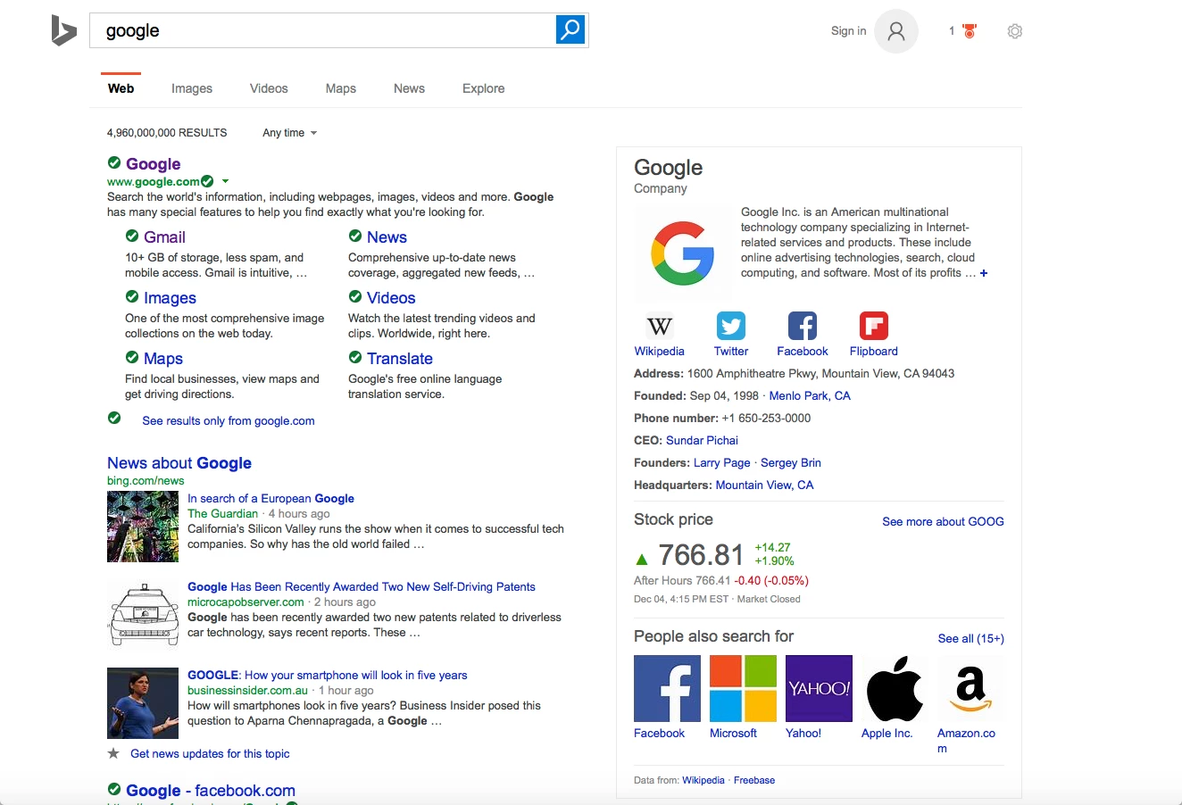The width and height of the screenshot is (1182, 805).
Task: Click verified check next to www.google.com
Action: [208, 181]
